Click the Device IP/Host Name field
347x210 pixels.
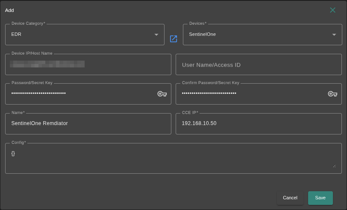pyautogui.click(x=88, y=64)
